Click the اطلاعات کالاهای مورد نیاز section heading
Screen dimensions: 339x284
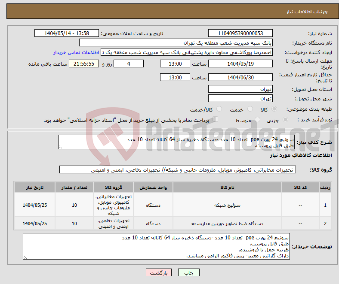[301, 155]
